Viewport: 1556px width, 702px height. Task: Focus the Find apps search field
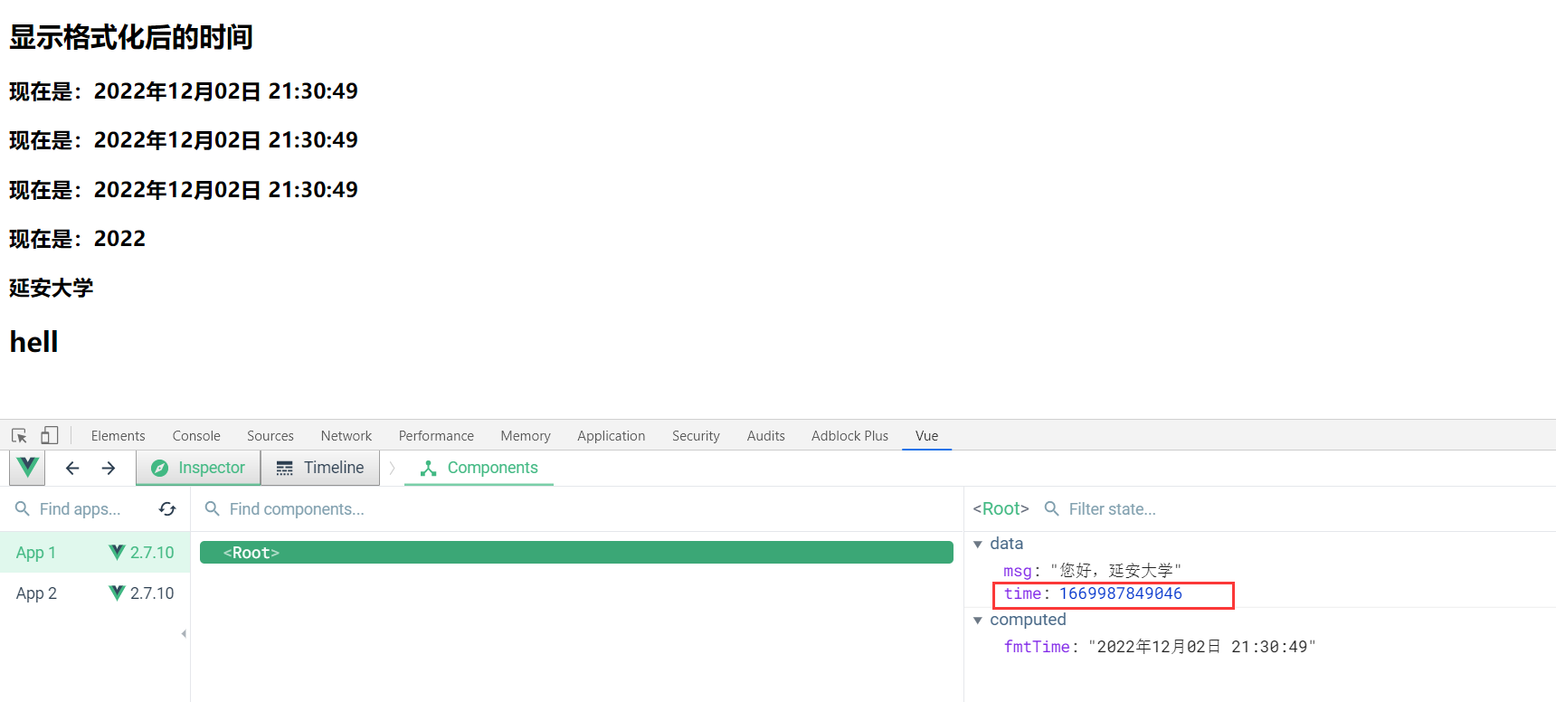click(x=80, y=508)
